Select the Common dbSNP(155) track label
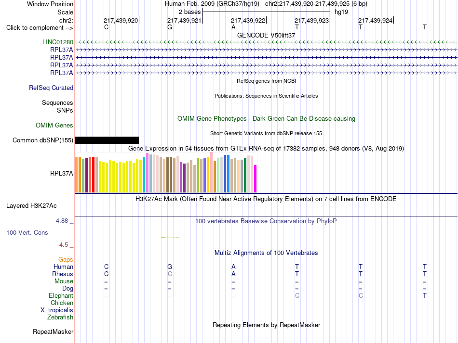 coord(43,140)
